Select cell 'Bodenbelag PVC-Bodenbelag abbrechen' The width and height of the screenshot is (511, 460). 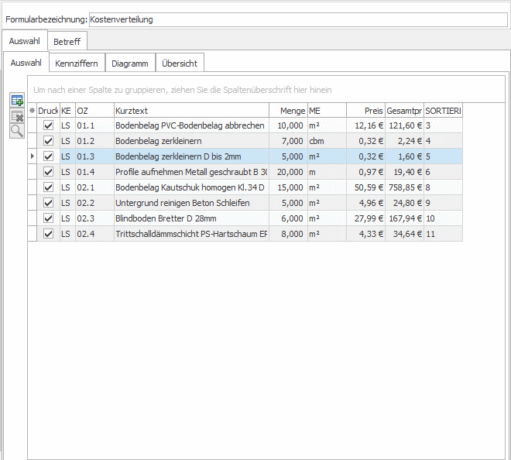pyautogui.click(x=191, y=125)
